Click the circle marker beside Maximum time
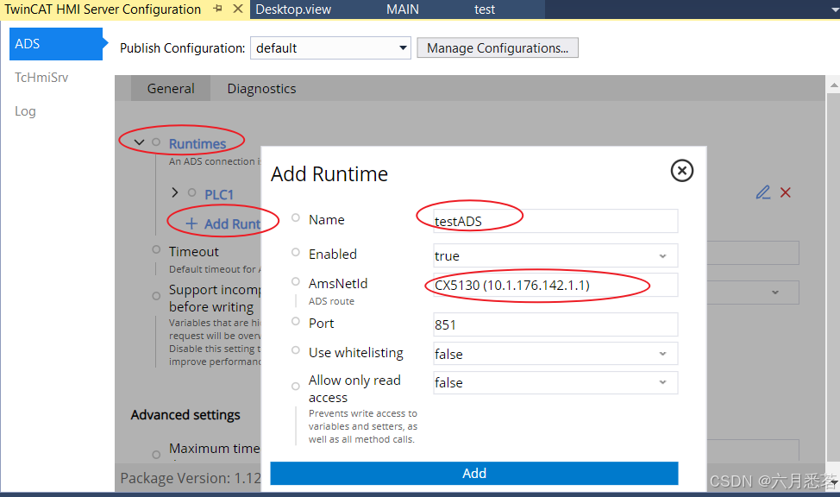The height and width of the screenshot is (497, 840). pyautogui.click(x=156, y=455)
